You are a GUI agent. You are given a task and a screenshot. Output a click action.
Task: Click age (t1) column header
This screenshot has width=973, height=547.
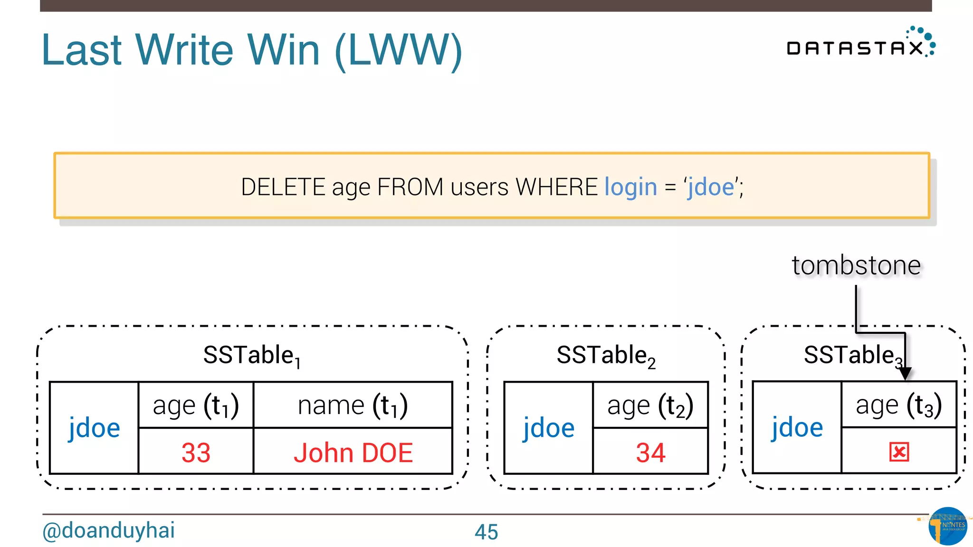tap(196, 405)
